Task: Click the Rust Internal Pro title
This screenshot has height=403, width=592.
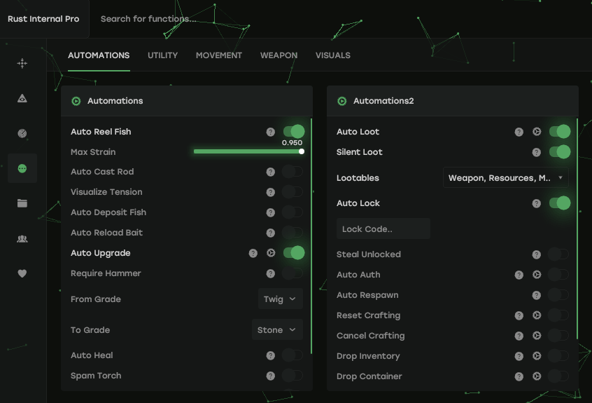Action: 43,19
